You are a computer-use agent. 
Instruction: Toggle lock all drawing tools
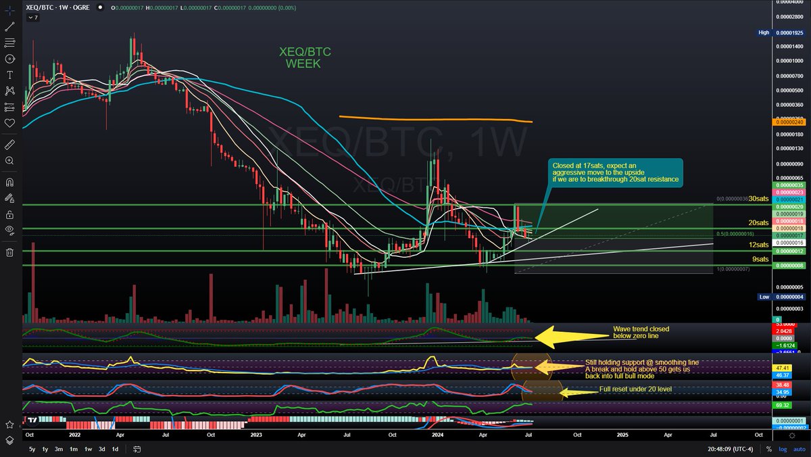pos(9,214)
